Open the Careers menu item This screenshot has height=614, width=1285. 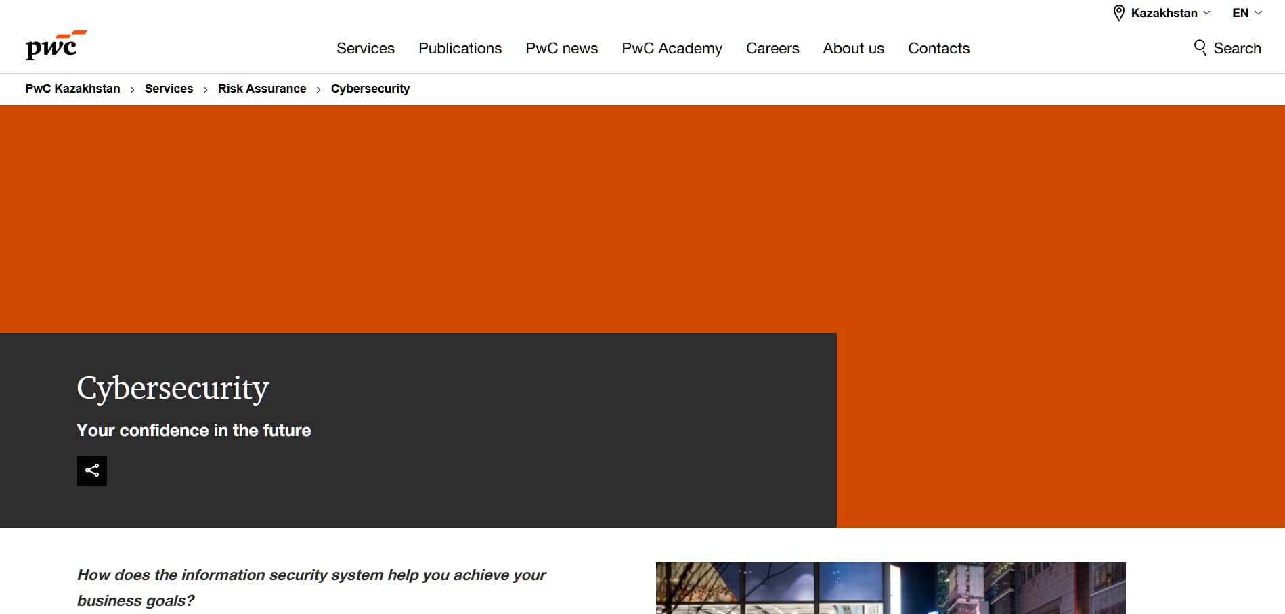(772, 48)
